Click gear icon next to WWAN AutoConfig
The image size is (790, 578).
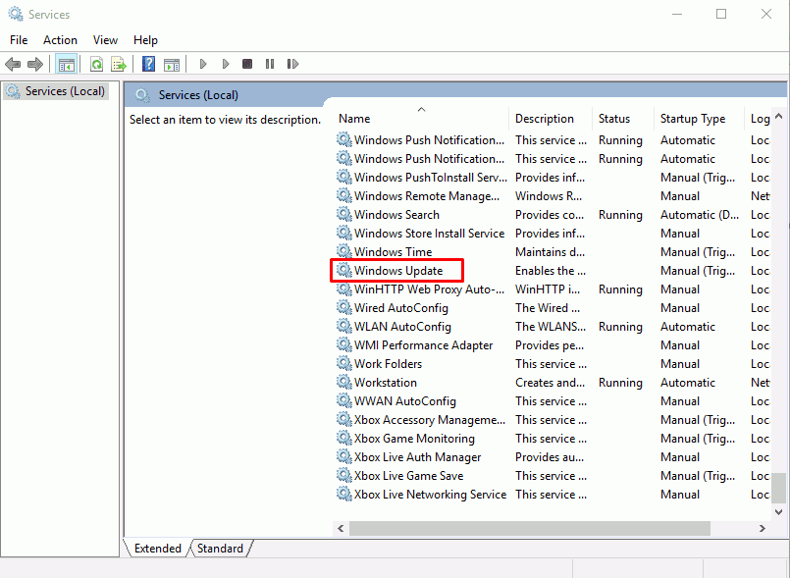344,400
